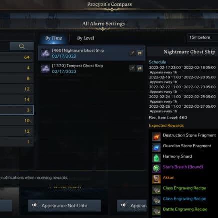
Task: Select the [1370] Tempest Ghost Ship entry
Action: click(92, 68)
